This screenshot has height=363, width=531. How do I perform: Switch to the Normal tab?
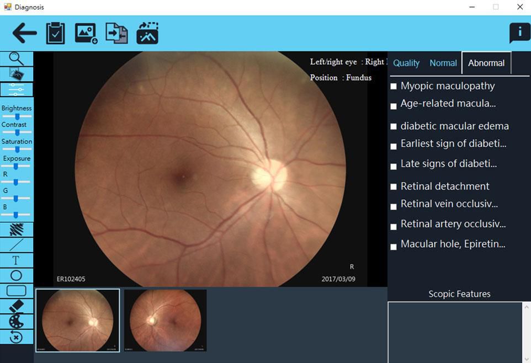443,63
